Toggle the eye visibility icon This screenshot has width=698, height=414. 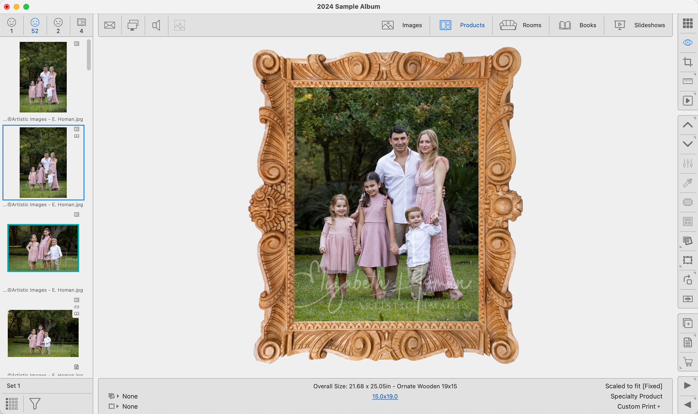pos(688,42)
